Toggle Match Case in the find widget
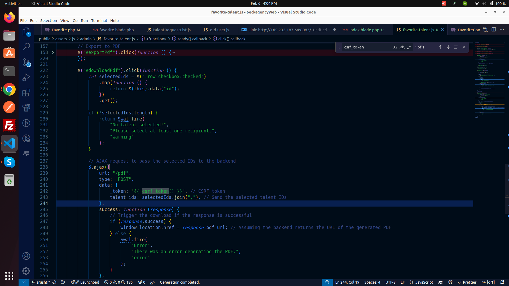The width and height of the screenshot is (509, 286). (x=395, y=47)
